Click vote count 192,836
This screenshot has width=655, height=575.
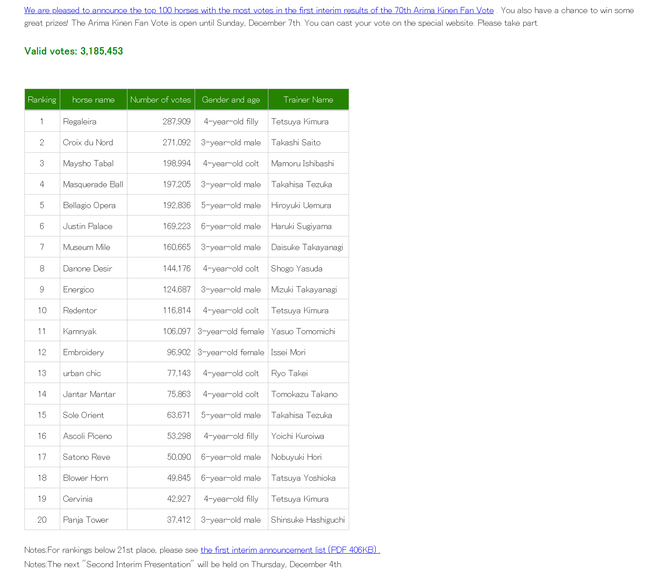[177, 205]
